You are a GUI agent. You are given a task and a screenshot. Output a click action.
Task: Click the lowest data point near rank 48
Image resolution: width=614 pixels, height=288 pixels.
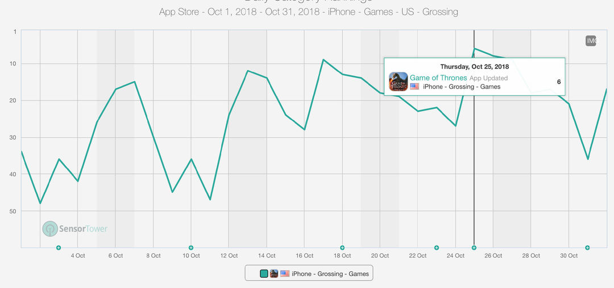(40, 204)
